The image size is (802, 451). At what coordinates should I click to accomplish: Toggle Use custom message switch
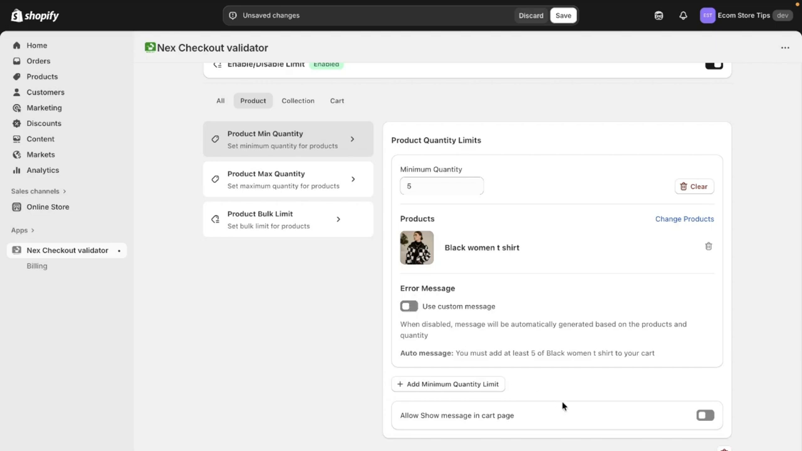(409, 306)
